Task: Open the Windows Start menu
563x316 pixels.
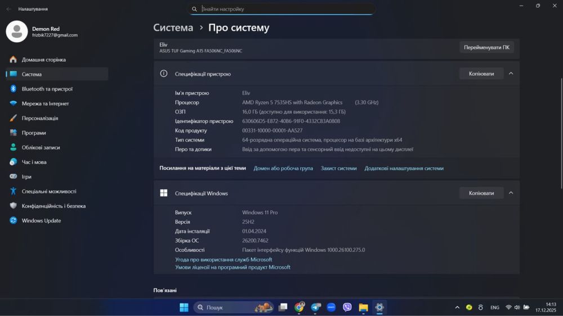Action: (184, 308)
